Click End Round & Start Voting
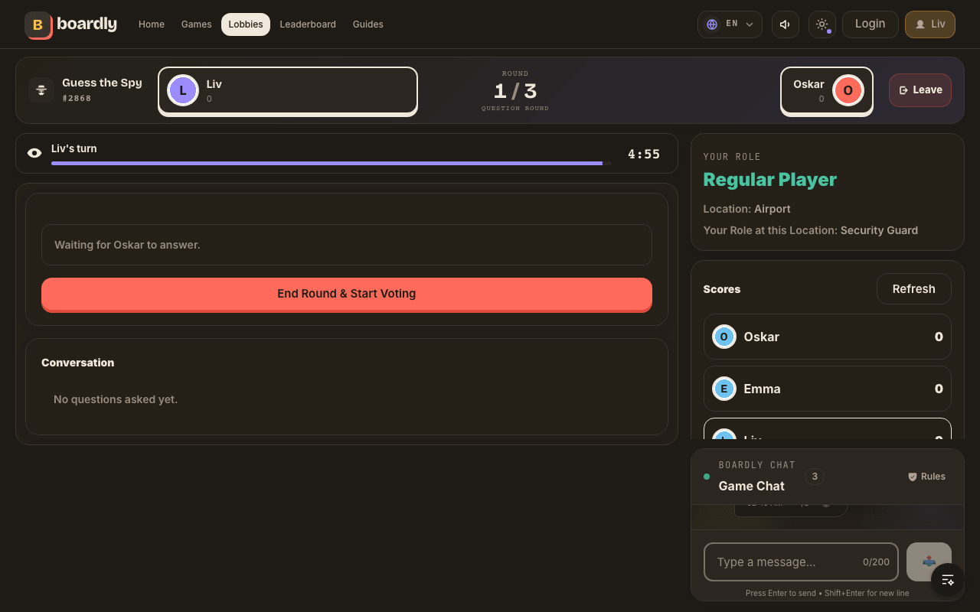980x612 pixels. click(x=347, y=294)
